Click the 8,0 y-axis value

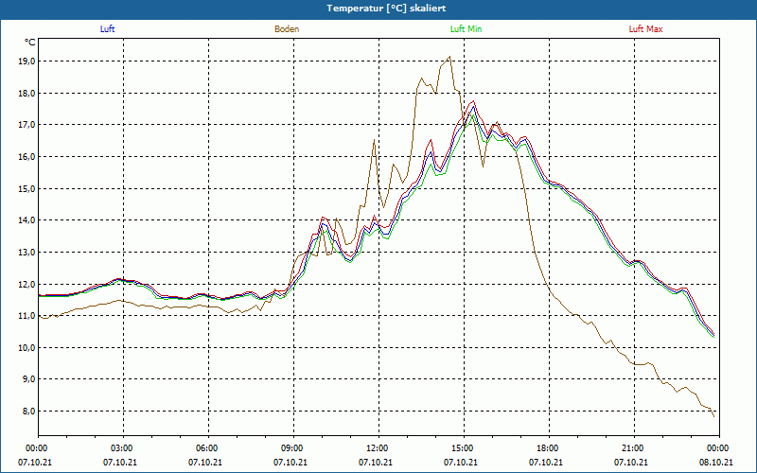[x=28, y=411]
